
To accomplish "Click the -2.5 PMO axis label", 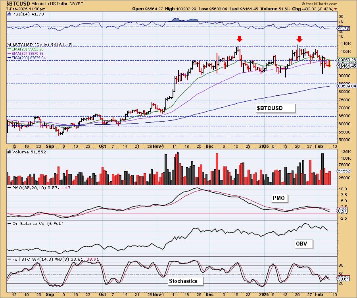I will click(x=344, y=219).
